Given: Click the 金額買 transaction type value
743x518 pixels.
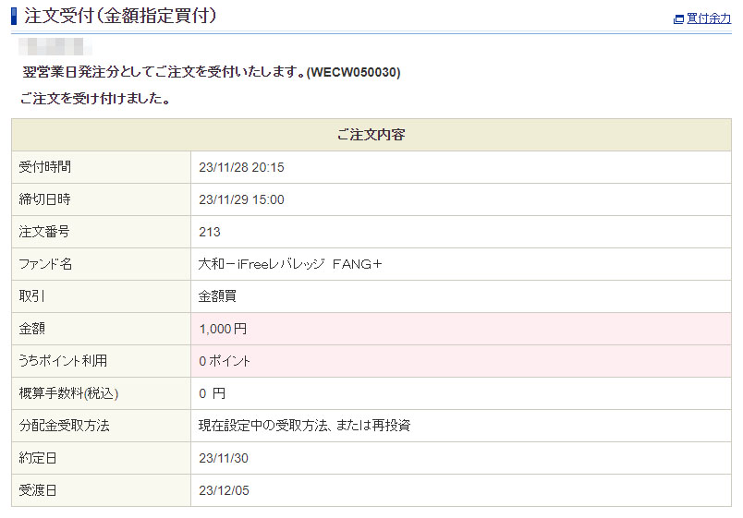Looking at the screenshot, I should pyautogui.click(x=217, y=296).
